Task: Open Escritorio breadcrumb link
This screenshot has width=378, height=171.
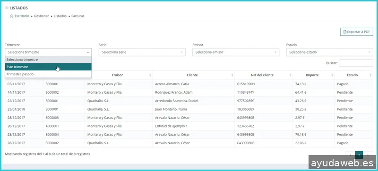Action: [x=22, y=16]
